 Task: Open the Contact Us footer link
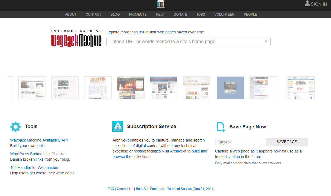point(125,189)
